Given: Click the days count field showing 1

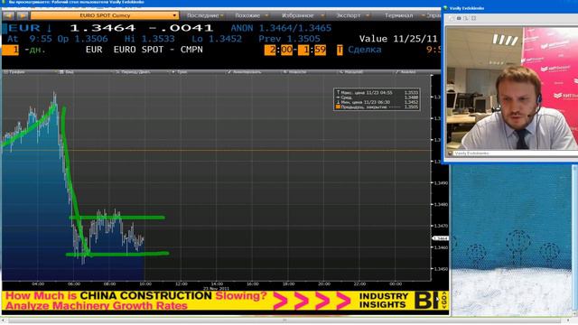Looking at the screenshot, I should click(x=10, y=50).
